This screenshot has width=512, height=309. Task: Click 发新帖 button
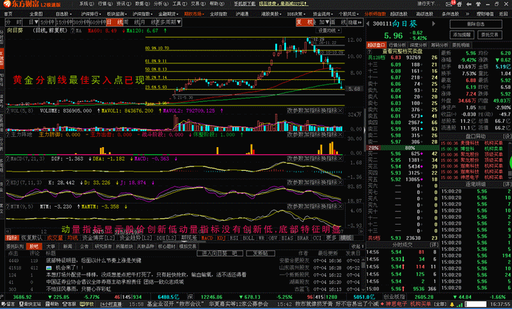tap(260, 253)
